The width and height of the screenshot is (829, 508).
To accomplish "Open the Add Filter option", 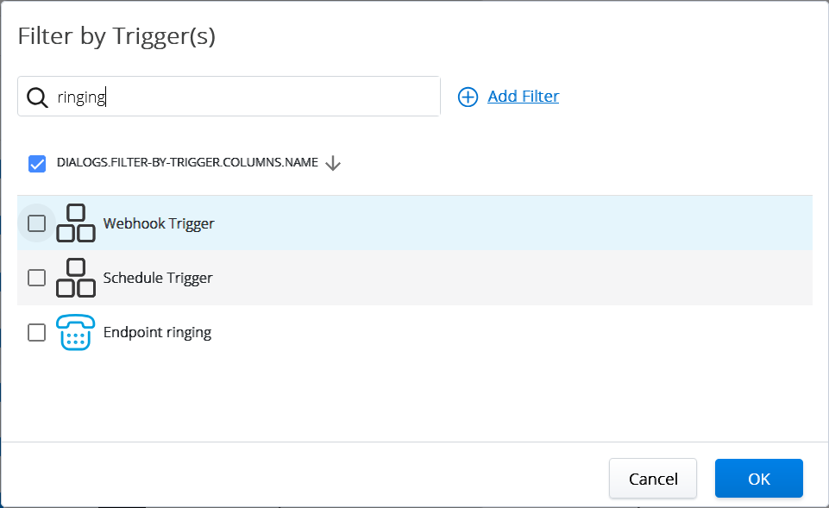I will [523, 97].
